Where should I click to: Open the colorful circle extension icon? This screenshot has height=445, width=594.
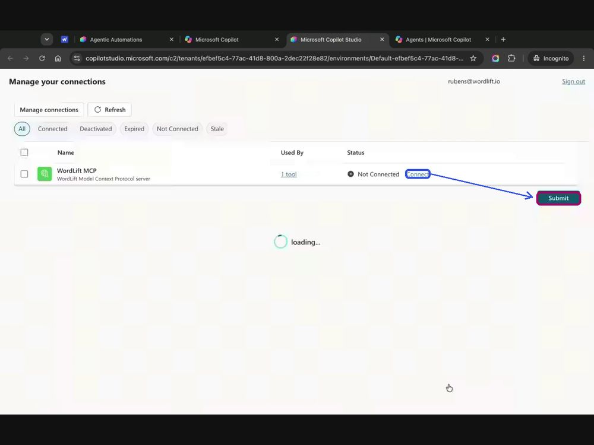tap(495, 58)
